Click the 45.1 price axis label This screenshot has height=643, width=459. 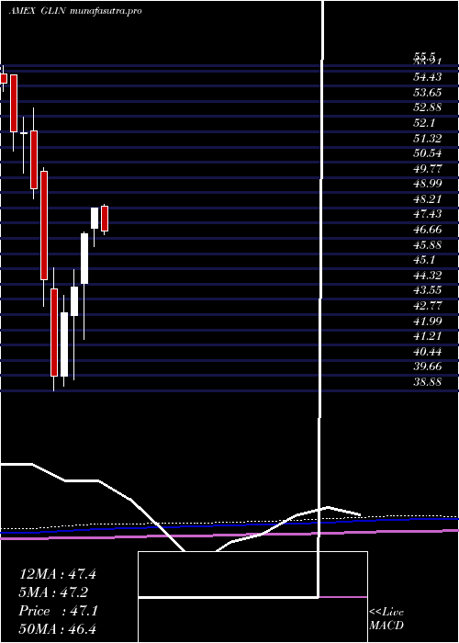tap(425, 260)
